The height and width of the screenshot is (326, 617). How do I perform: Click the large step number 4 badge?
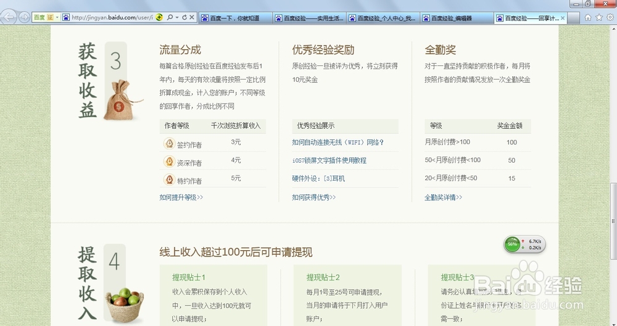(114, 261)
